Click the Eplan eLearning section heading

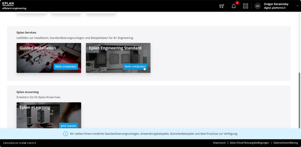[x=28, y=92]
